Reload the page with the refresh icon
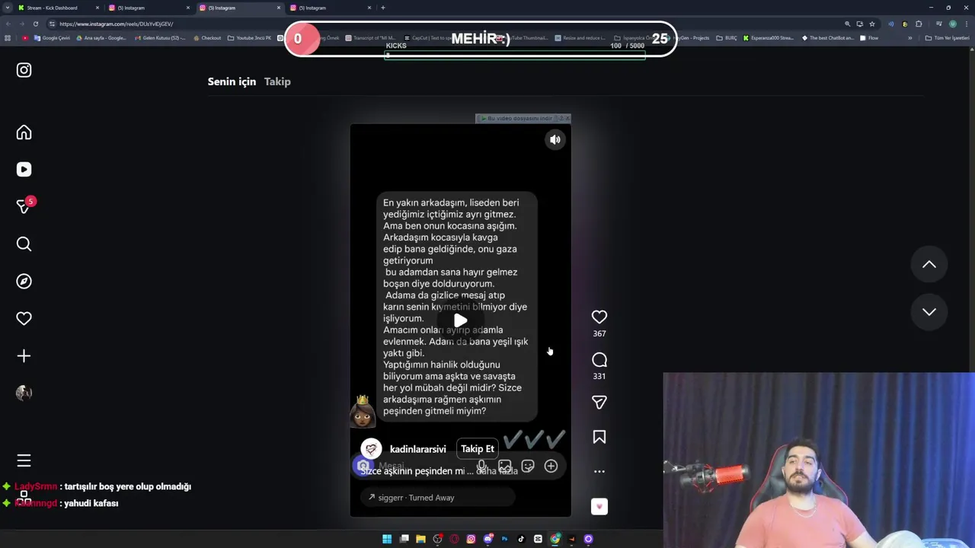This screenshot has height=548, width=975. point(35,24)
